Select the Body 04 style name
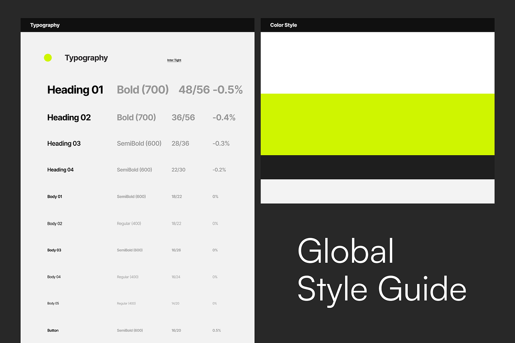 click(54, 277)
